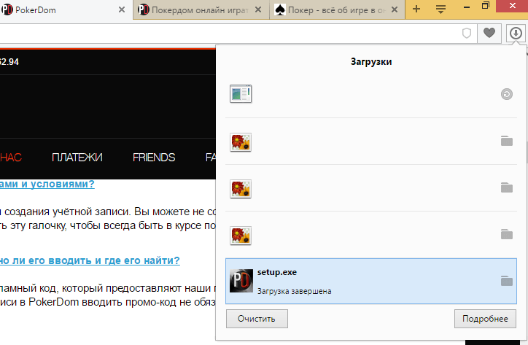Retry the first download in list
The image size is (528, 345).
[507, 94]
